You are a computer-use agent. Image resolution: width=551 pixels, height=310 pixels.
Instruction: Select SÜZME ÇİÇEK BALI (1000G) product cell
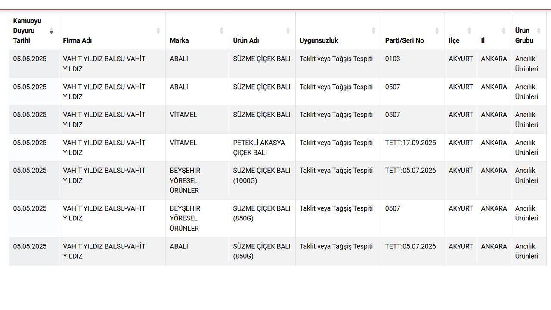tap(262, 180)
